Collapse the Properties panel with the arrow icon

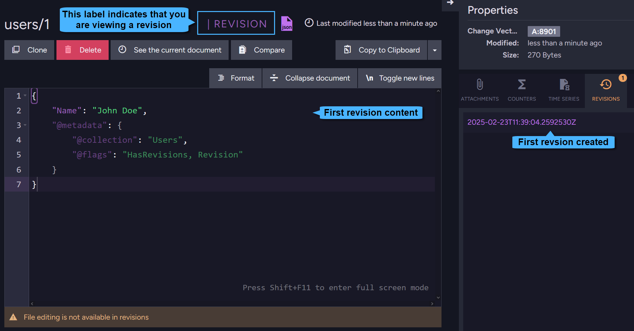point(450,3)
